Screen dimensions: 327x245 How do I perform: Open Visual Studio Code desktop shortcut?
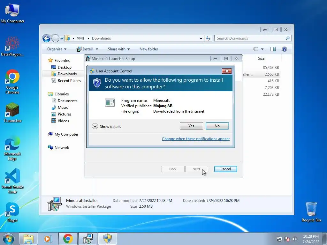[12, 181]
